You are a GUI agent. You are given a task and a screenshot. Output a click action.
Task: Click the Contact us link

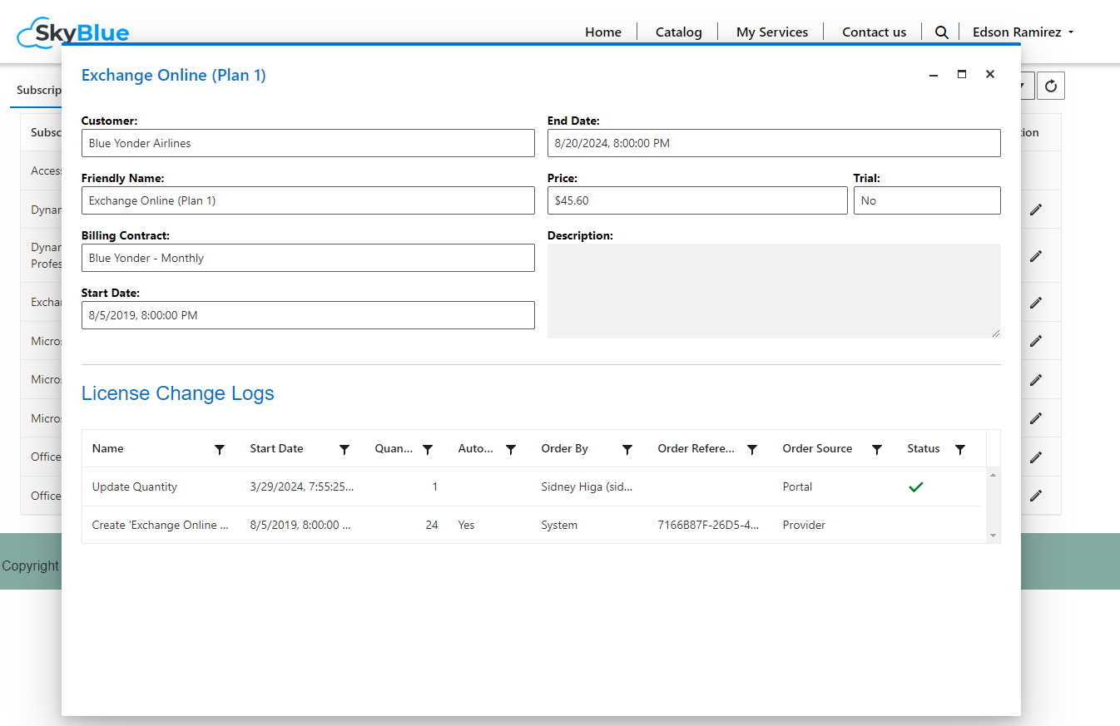tap(874, 32)
